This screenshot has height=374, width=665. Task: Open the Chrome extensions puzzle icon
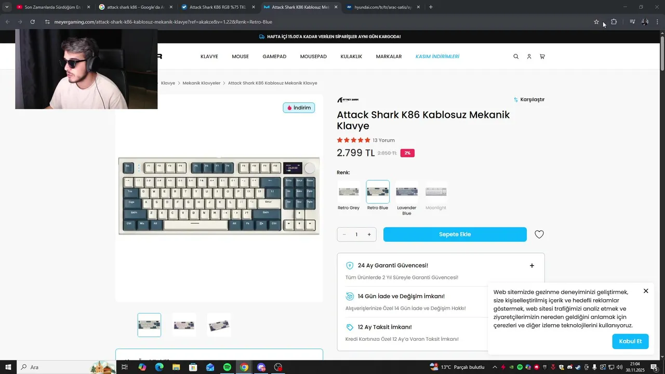tap(614, 22)
